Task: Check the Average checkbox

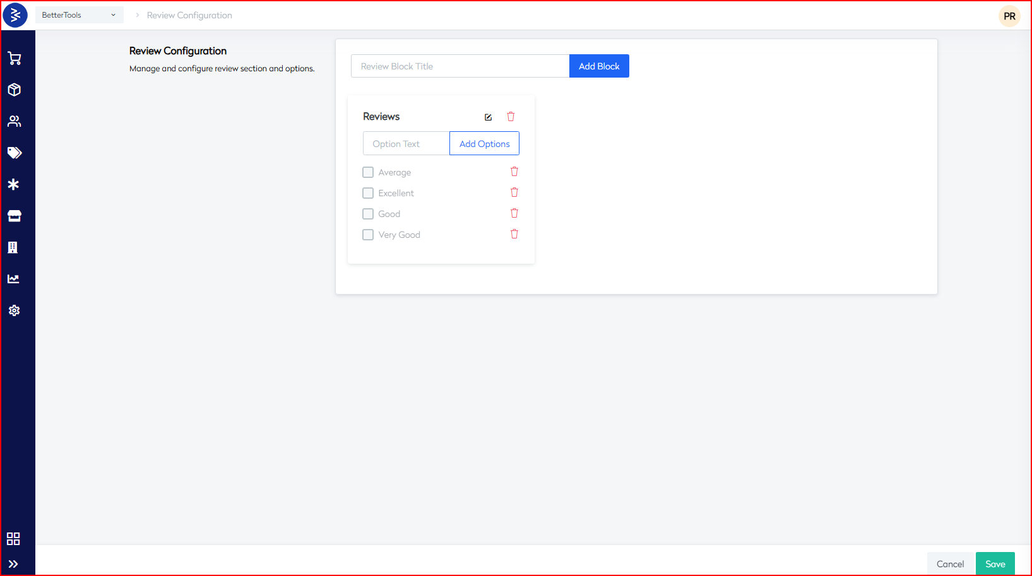Action: coord(368,172)
